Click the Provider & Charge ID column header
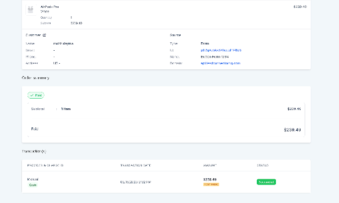This screenshot has height=203, width=339. 46,165
